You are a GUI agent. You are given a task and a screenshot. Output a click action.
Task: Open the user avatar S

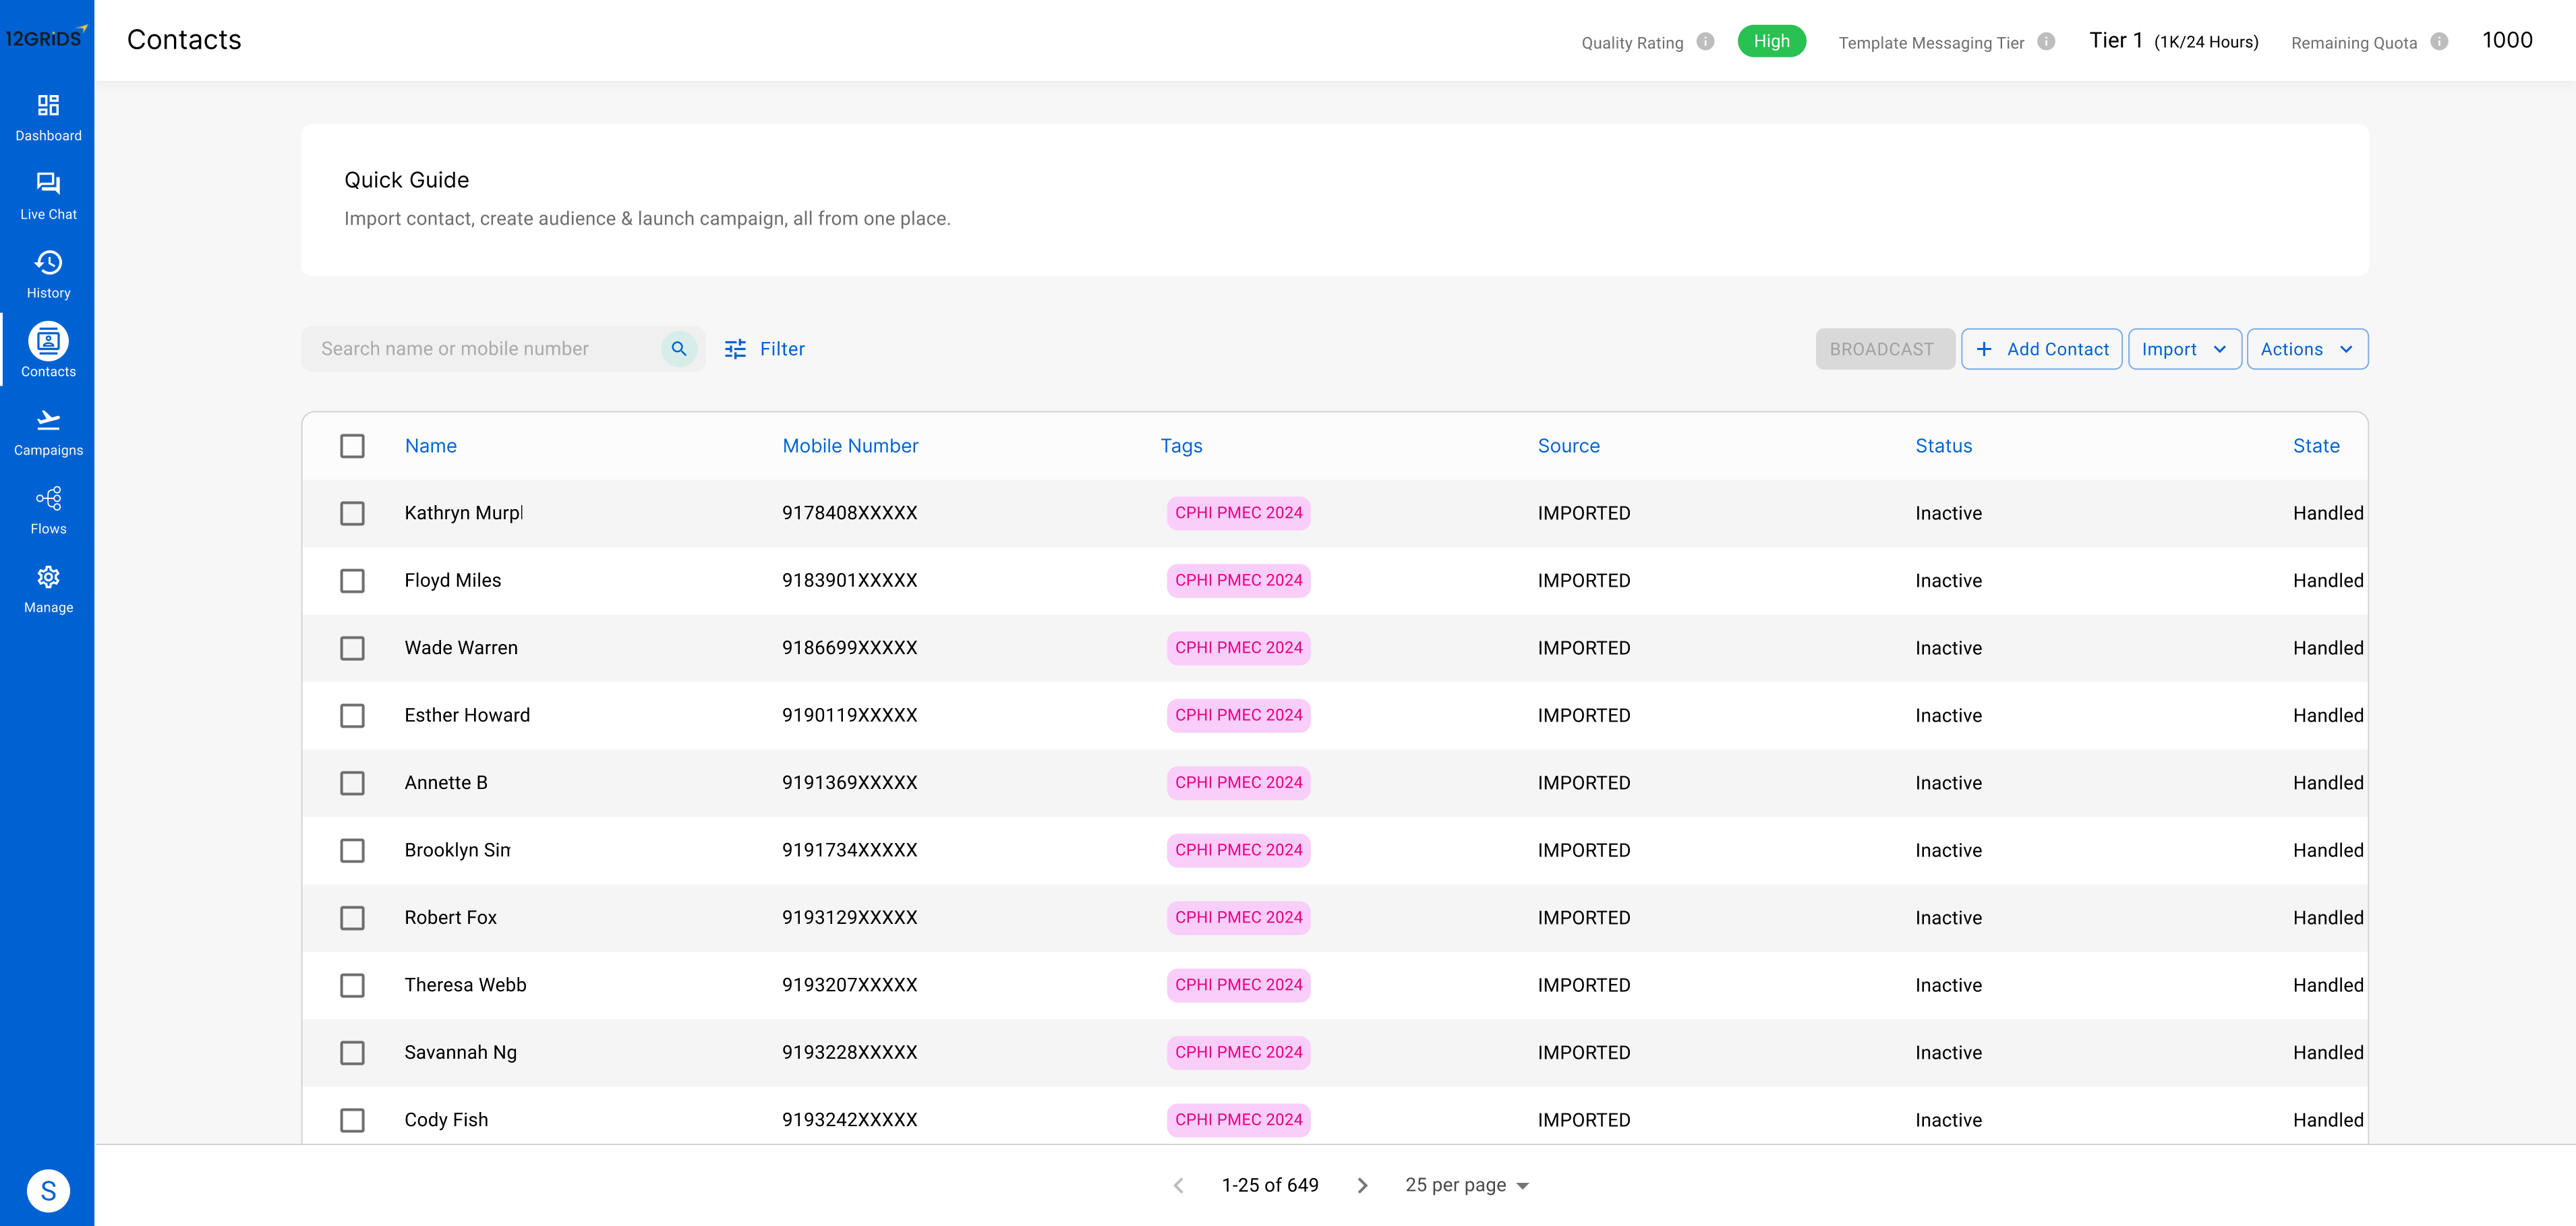click(48, 1191)
